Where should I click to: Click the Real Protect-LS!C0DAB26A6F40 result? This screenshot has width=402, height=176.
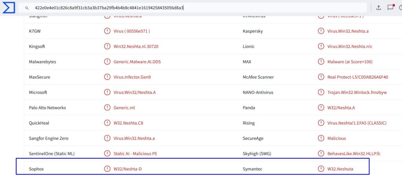tap(358, 77)
